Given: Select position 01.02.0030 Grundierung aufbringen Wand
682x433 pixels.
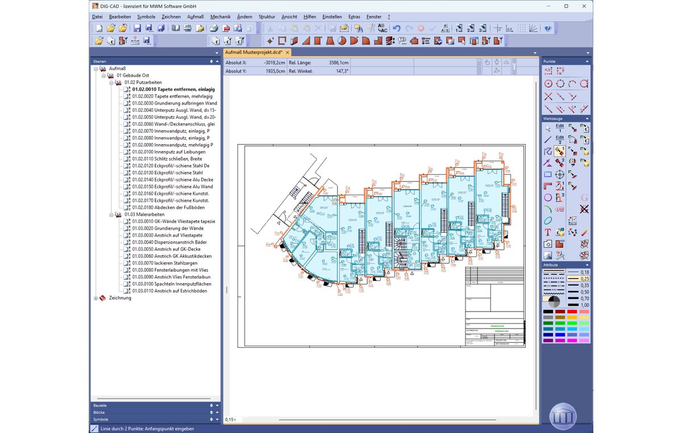Looking at the screenshot, I should tap(174, 103).
